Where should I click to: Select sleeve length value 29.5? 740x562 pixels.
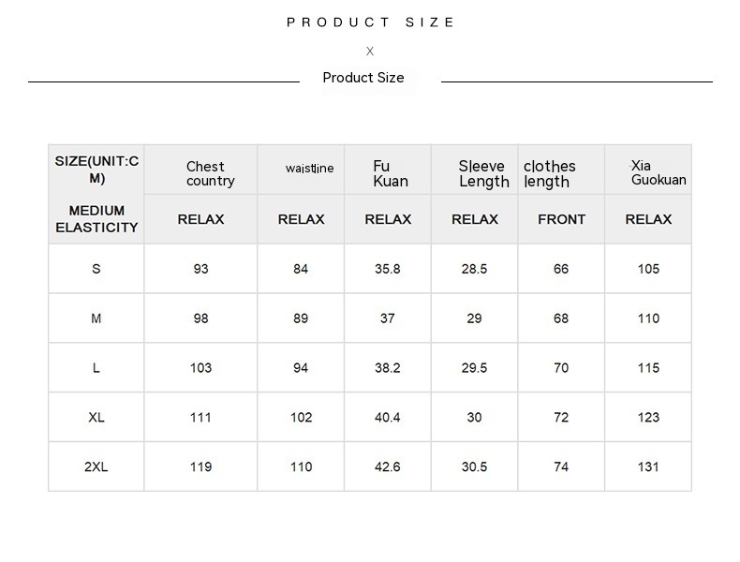[x=475, y=368]
